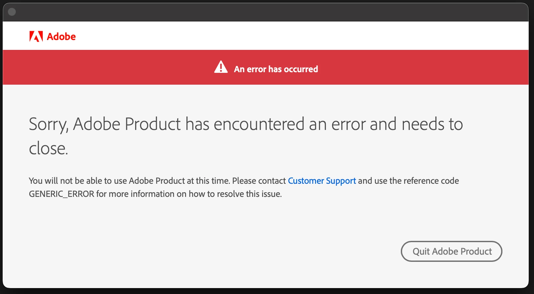Click the gray window button in title bar
The width and height of the screenshot is (534, 294).
(12, 12)
